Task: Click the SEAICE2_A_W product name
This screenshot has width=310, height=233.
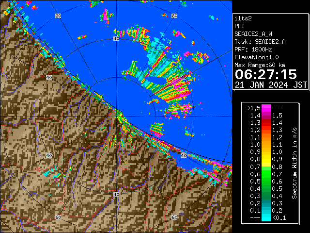Action: coord(253,34)
